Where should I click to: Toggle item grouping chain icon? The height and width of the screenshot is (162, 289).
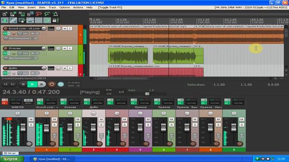(13, 20)
